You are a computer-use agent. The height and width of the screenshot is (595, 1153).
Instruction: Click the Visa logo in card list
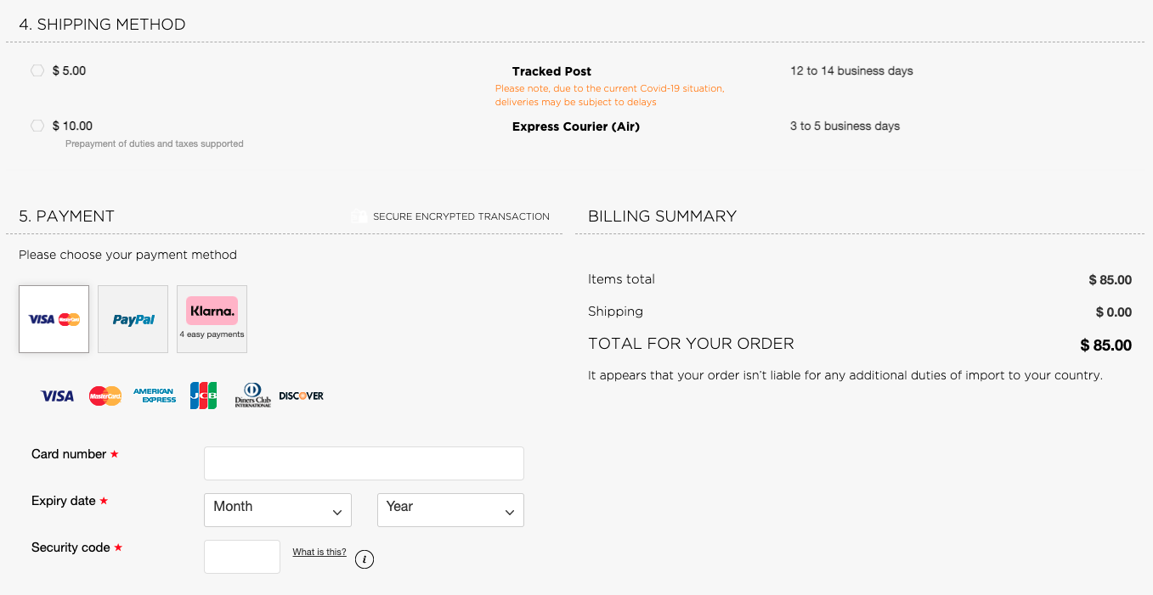pos(58,396)
